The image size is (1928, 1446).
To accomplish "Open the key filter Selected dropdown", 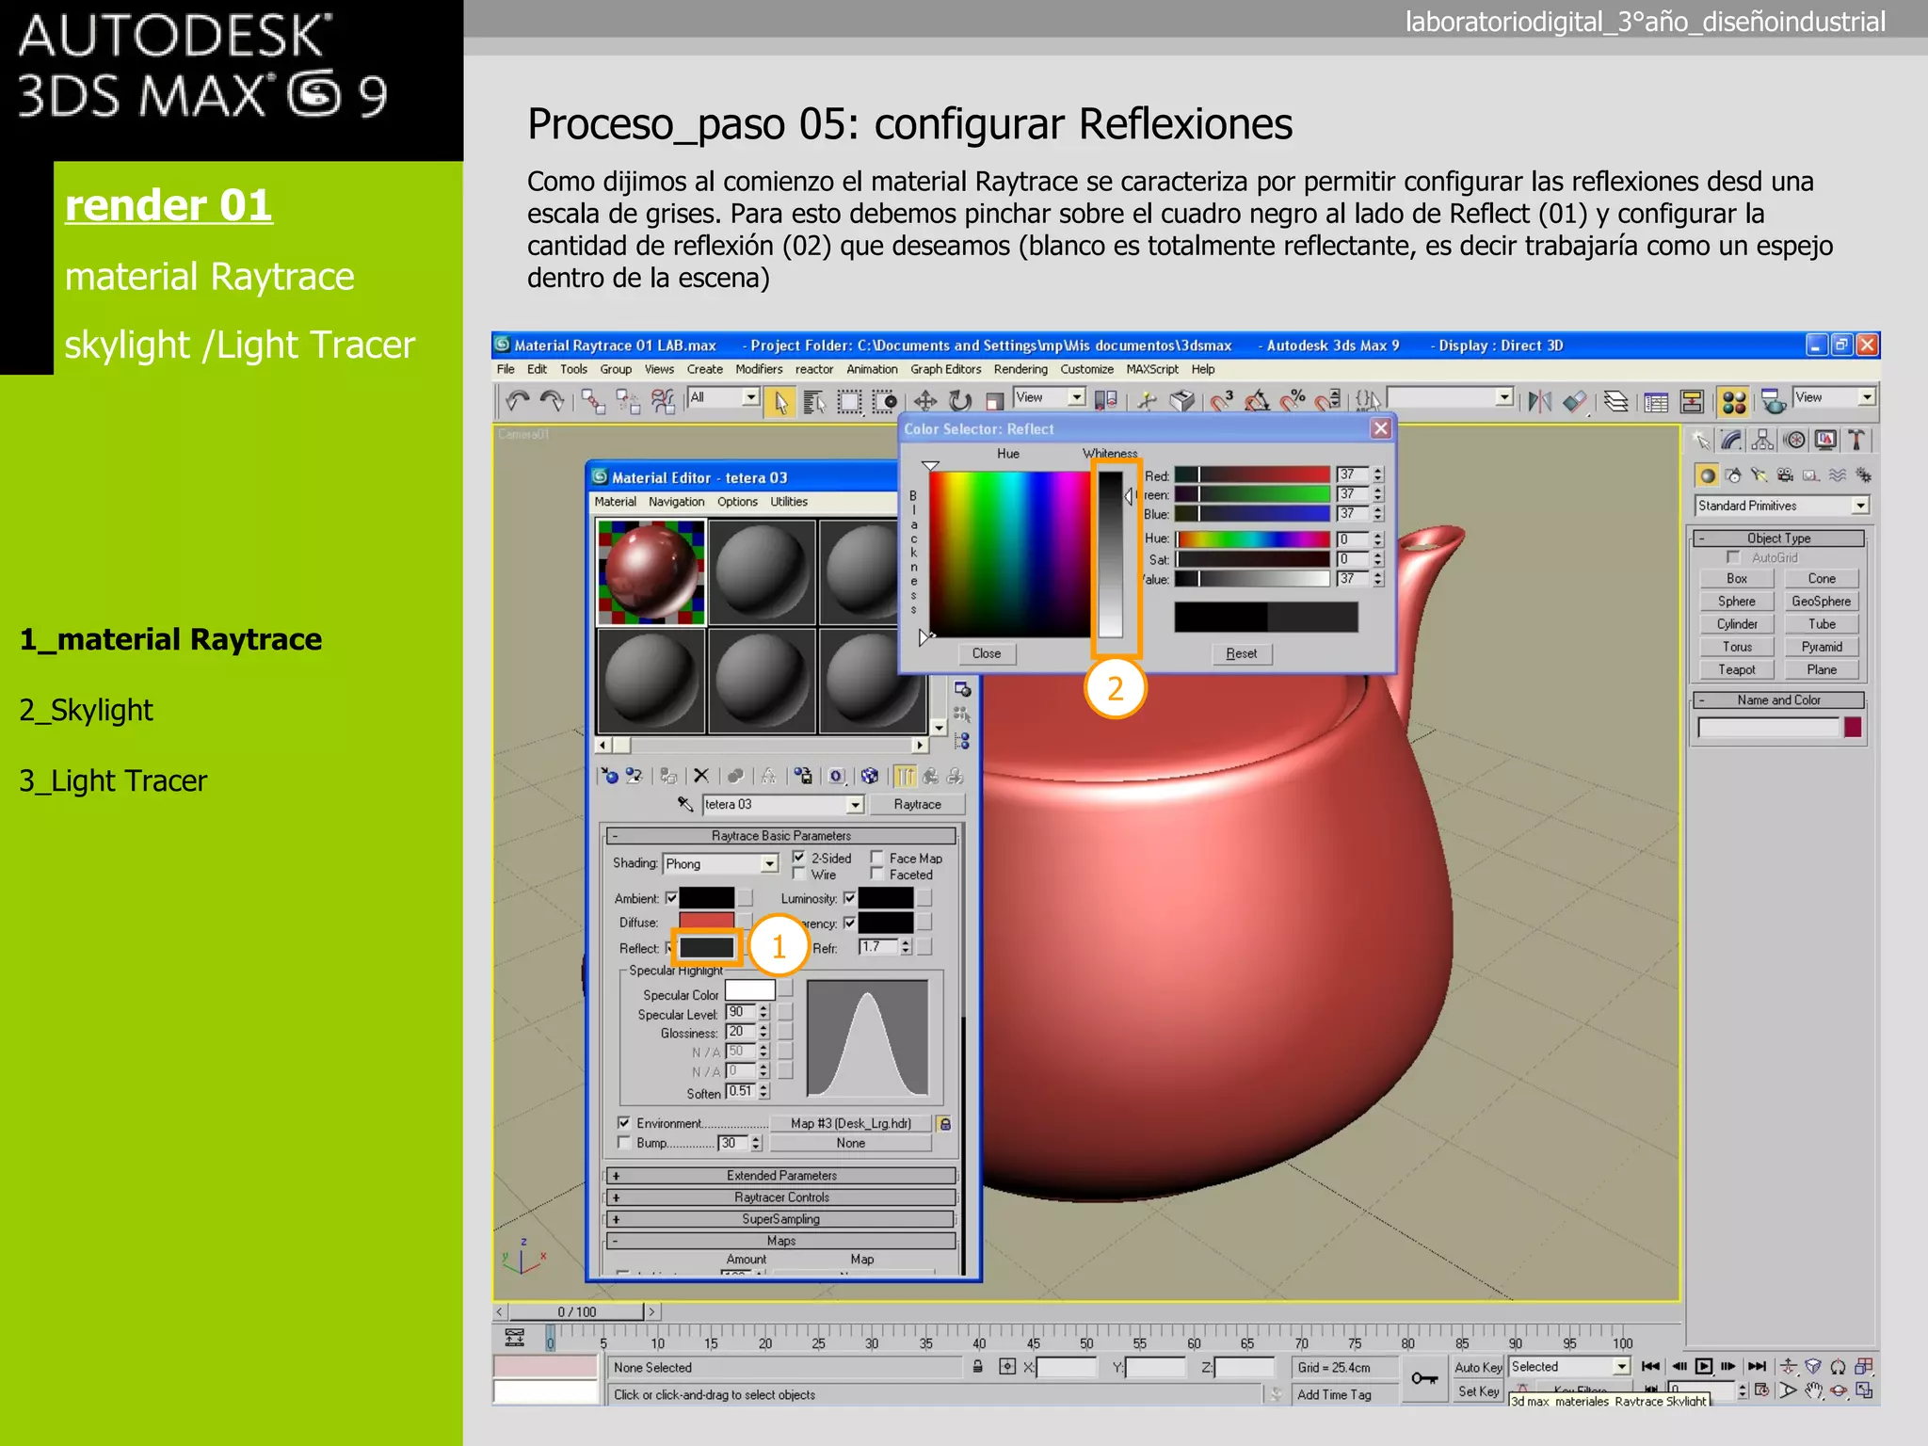I will [x=1569, y=1367].
